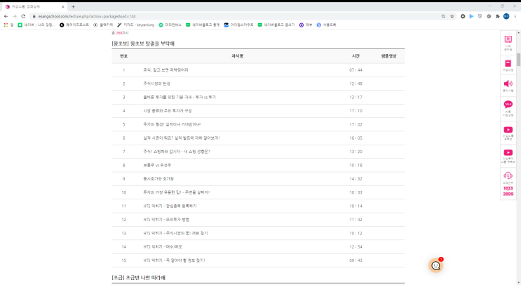Select lesson 2 title '주식시장의 탄생'
This screenshot has width=521, height=285.
pos(156,84)
